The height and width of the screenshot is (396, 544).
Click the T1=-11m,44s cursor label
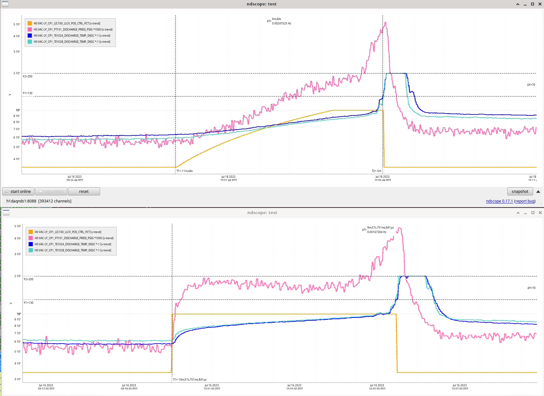185,171
